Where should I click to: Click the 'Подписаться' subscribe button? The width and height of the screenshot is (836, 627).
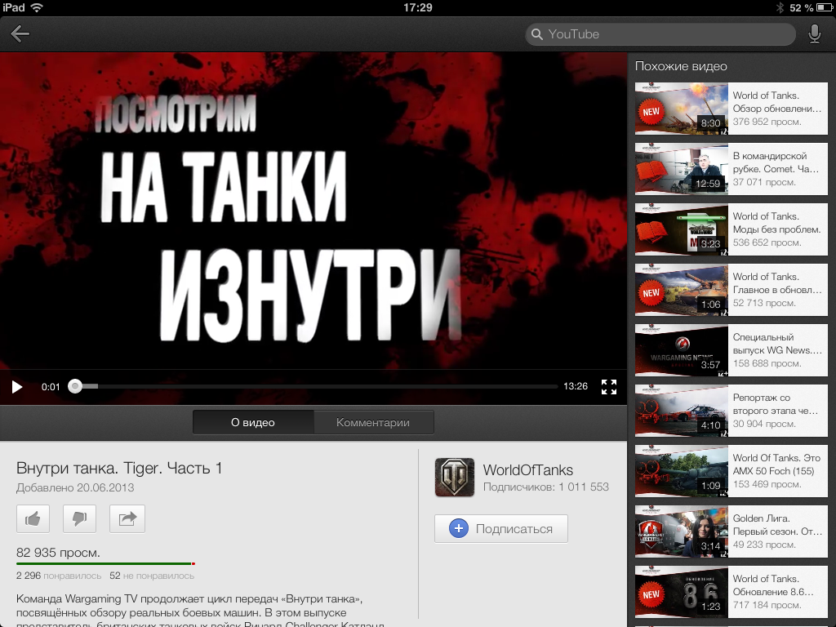(x=501, y=528)
